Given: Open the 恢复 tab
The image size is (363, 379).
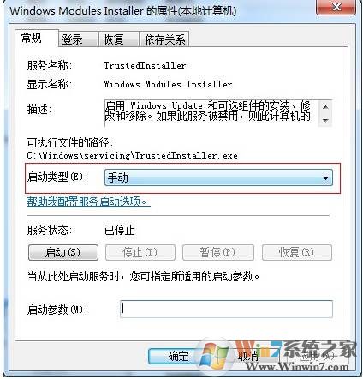Looking at the screenshot, I should point(118,39).
